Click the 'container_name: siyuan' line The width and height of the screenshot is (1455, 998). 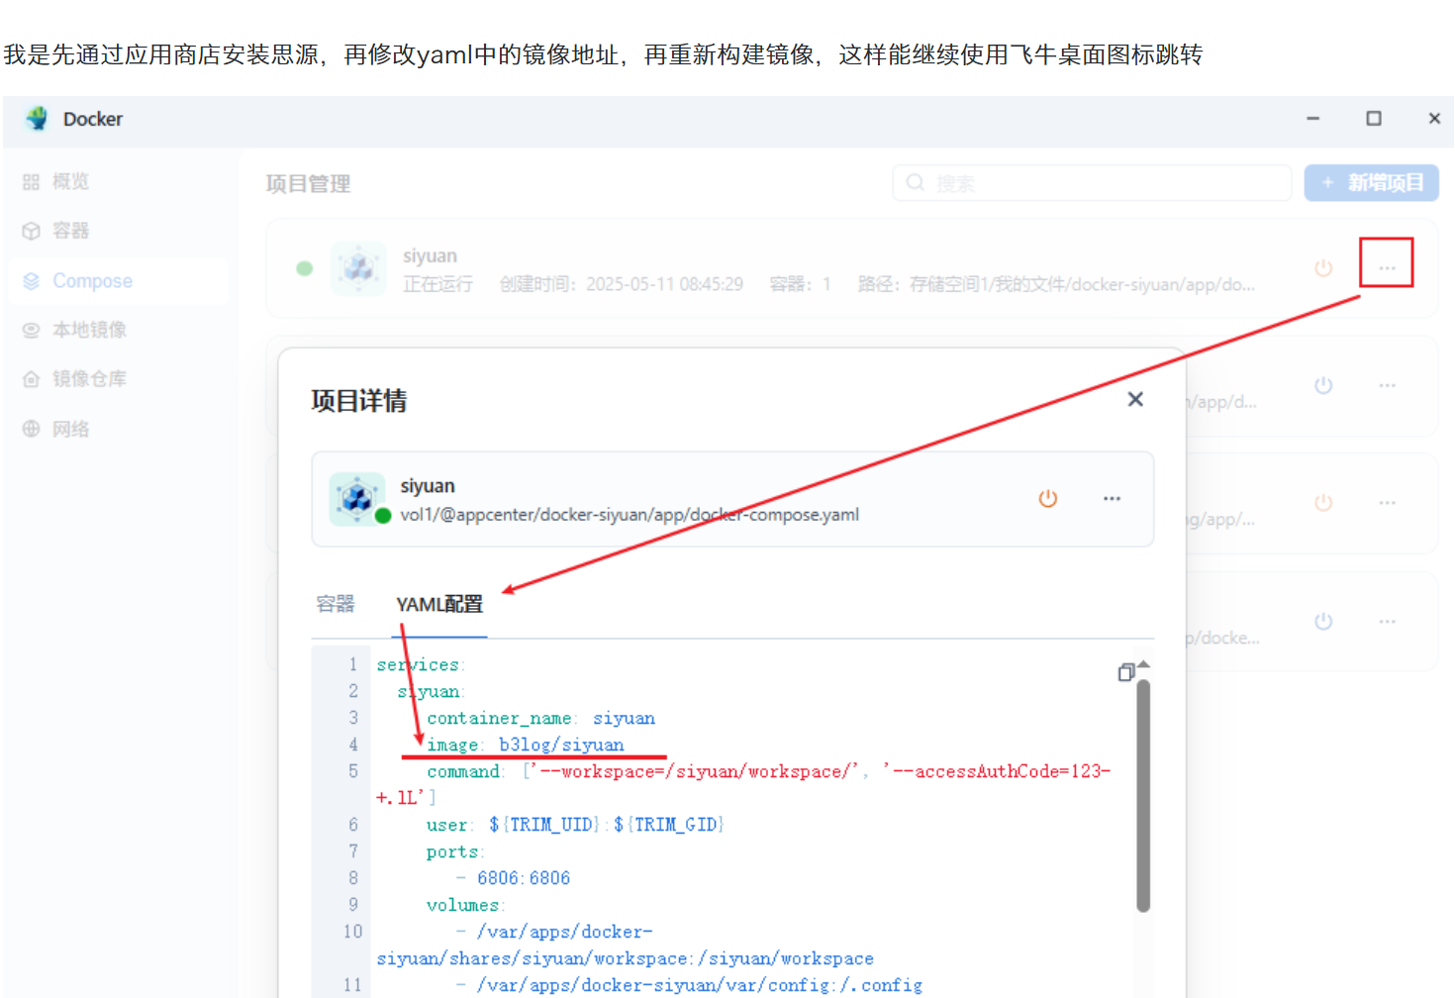[x=540, y=718]
